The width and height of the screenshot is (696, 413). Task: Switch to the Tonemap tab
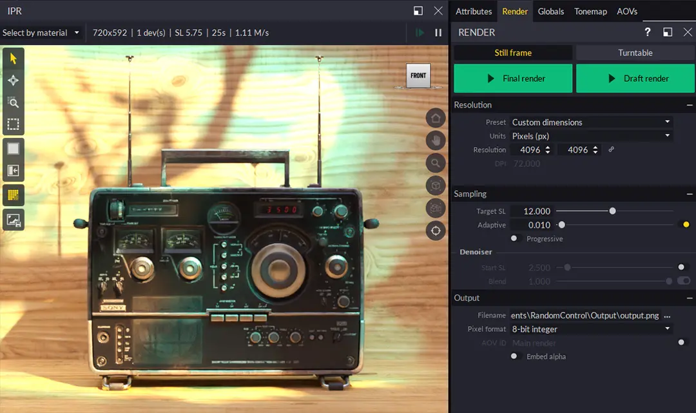coord(589,11)
